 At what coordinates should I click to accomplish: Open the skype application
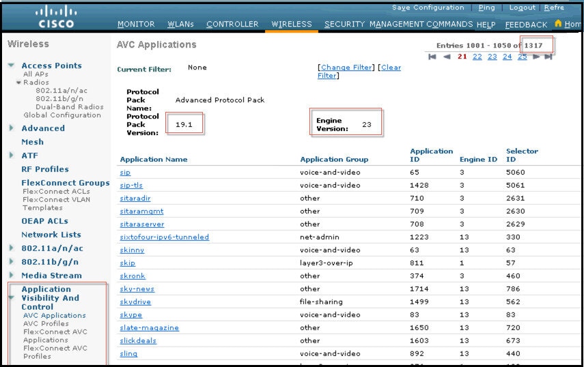[130, 314]
